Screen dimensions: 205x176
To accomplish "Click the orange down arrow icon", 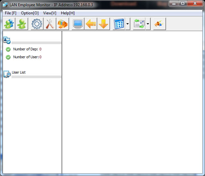I will pyautogui.click(x=103, y=24).
